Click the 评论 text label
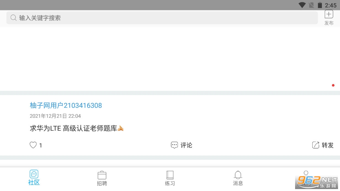Viewport: 340px width, 191px height. 186,145
